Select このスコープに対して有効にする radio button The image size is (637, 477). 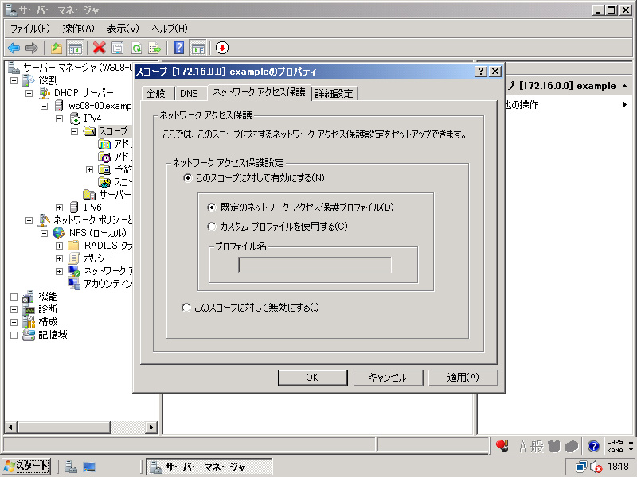(x=188, y=178)
